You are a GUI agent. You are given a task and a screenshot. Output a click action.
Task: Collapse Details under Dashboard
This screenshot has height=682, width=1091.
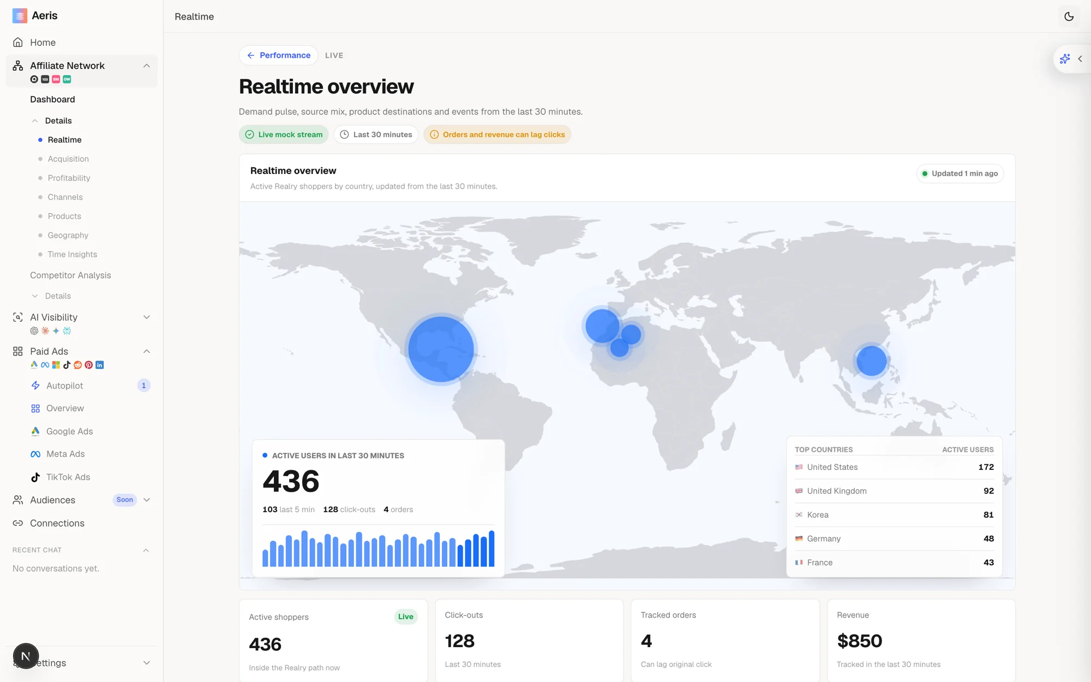(x=35, y=121)
